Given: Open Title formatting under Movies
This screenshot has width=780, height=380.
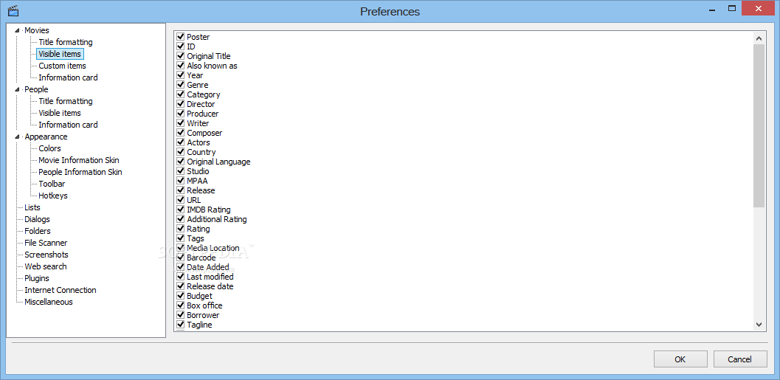Looking at the screenshot, I should click(66, 42).
